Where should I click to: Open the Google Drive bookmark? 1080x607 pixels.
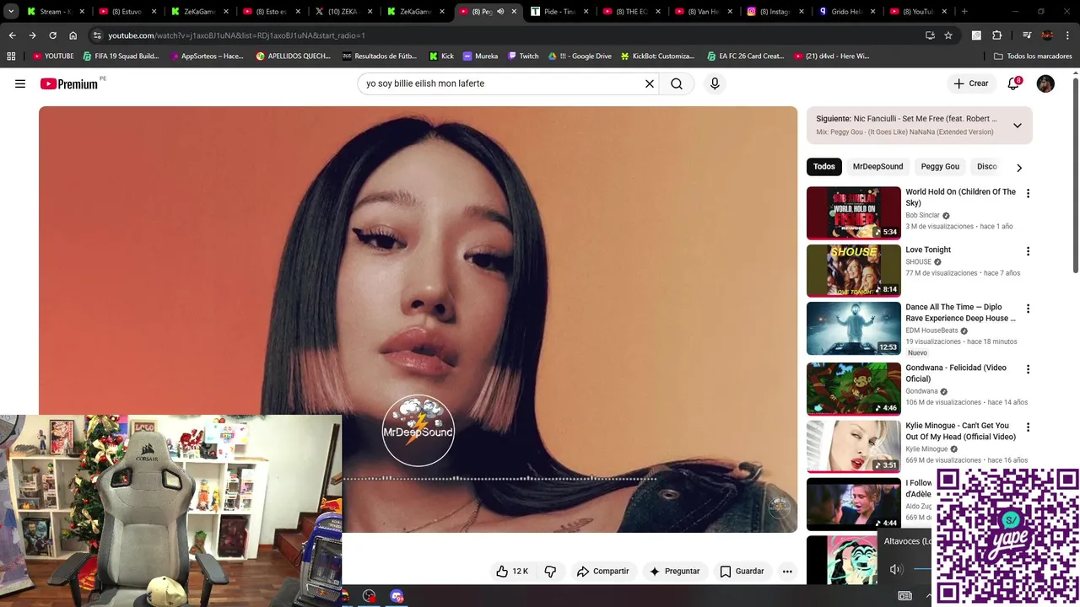[x=580, y=56]
